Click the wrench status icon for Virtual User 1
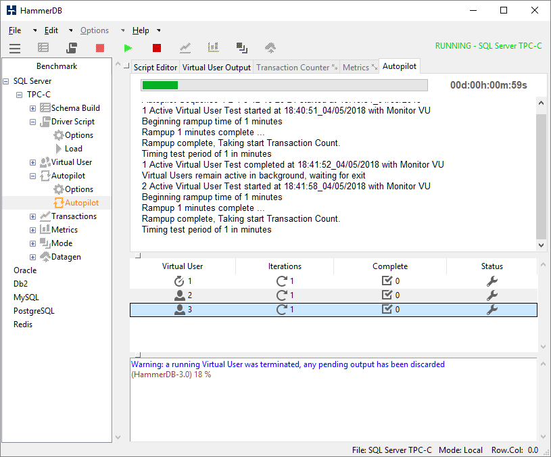This screenshot has height=457, width=551. pos(492,281)
